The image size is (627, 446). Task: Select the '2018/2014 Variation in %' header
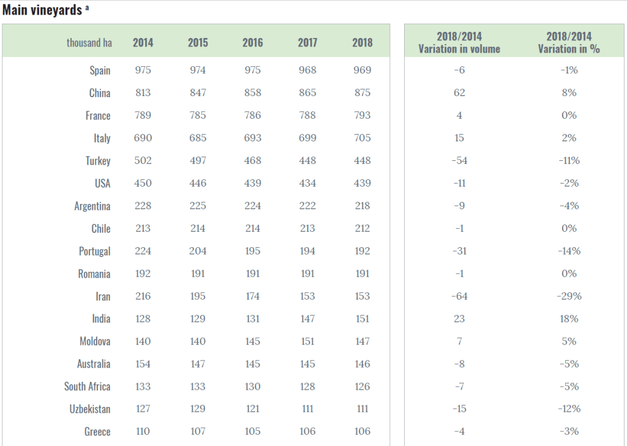point(569,43)
